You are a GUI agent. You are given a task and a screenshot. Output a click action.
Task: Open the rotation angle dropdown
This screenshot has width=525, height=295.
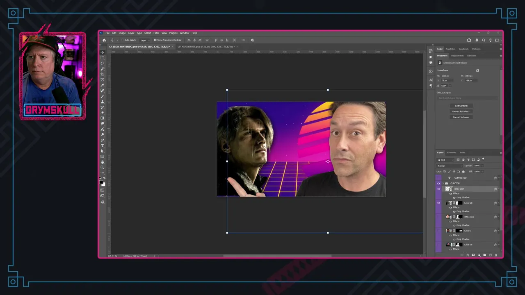pos(450,86)
